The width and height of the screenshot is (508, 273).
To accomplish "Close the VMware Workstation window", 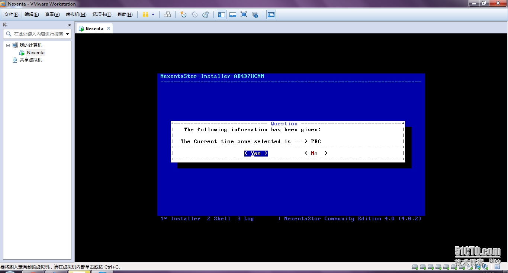I will (x=497, y=3).
